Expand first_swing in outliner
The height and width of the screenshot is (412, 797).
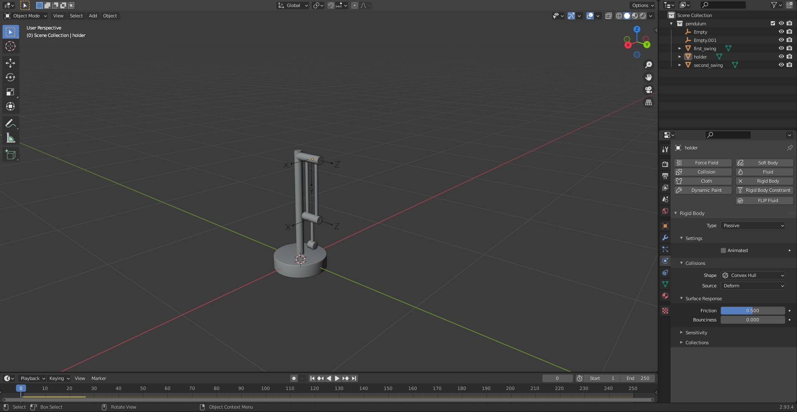tap(680, 49)
